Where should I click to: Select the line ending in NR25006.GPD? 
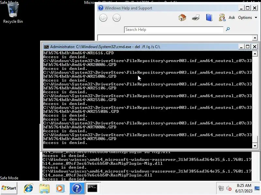point(80,76)
